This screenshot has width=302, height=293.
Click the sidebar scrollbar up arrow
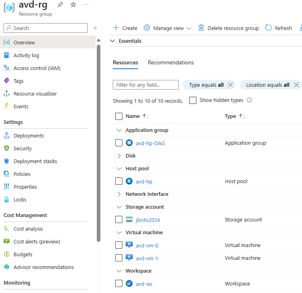[x=99, y=40]
